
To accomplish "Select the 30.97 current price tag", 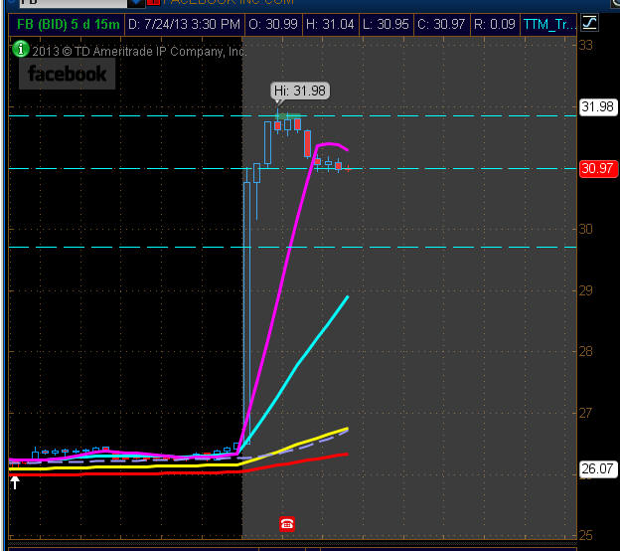I will (x=597, y=169).
